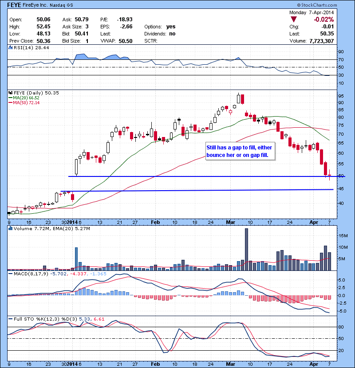Screen dimensions: 355x368
Task: Click the Nasdaq GS exchange label
Action: tap(61, 5)
